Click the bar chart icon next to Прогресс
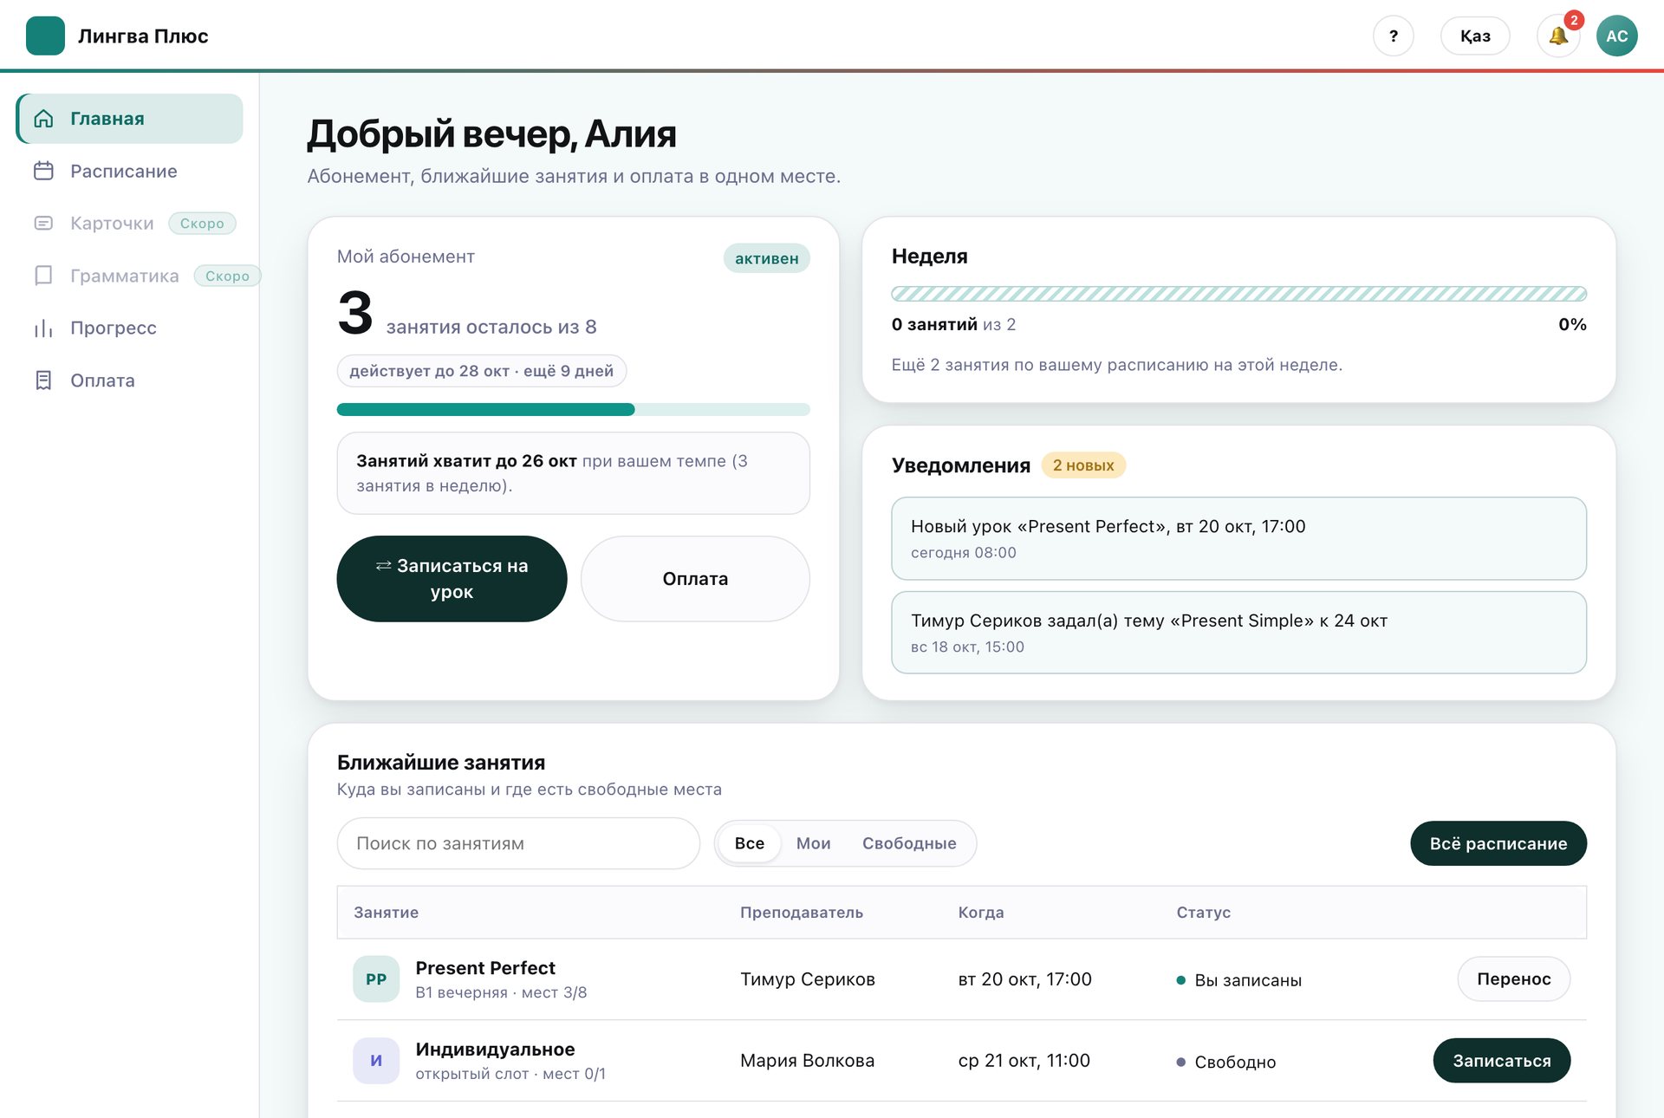Viewport: 1664px width, 1118px height. click(43, 328)
